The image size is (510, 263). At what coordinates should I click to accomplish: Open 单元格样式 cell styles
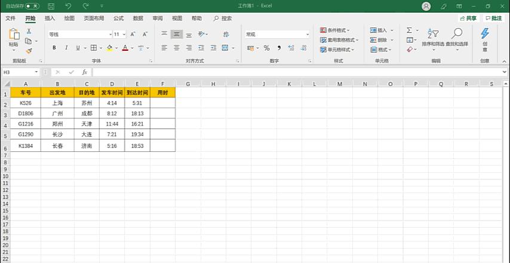[x=337, y=50]
